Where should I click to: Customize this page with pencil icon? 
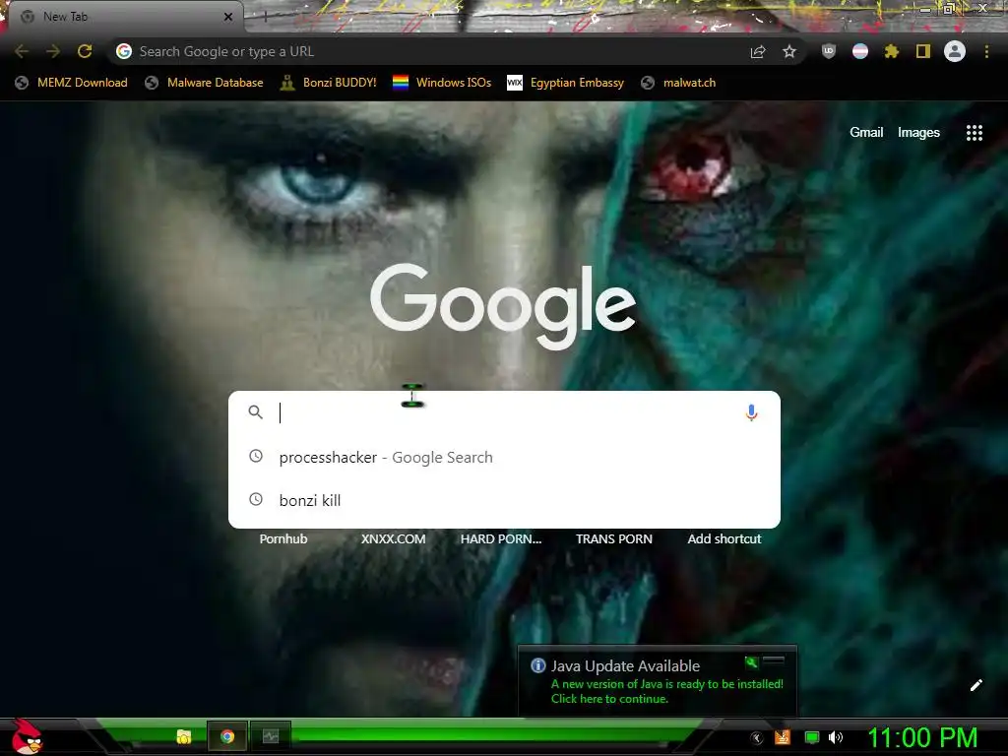[x=976, y=685]
